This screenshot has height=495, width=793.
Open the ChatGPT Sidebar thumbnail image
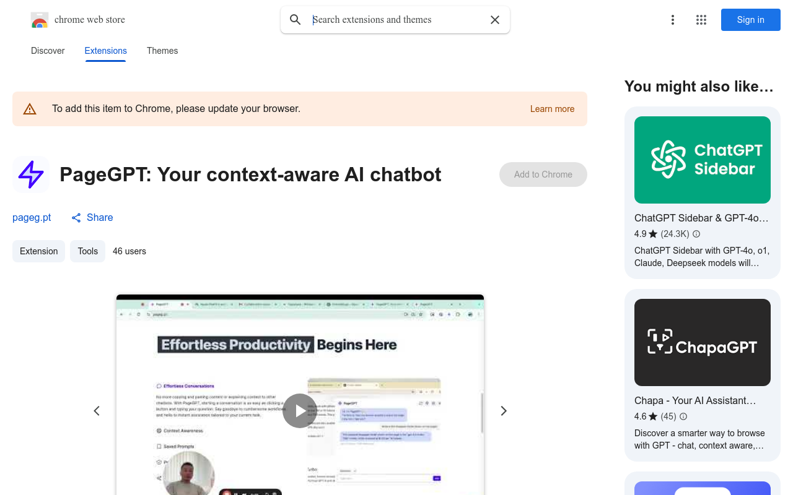coord(703,160)
